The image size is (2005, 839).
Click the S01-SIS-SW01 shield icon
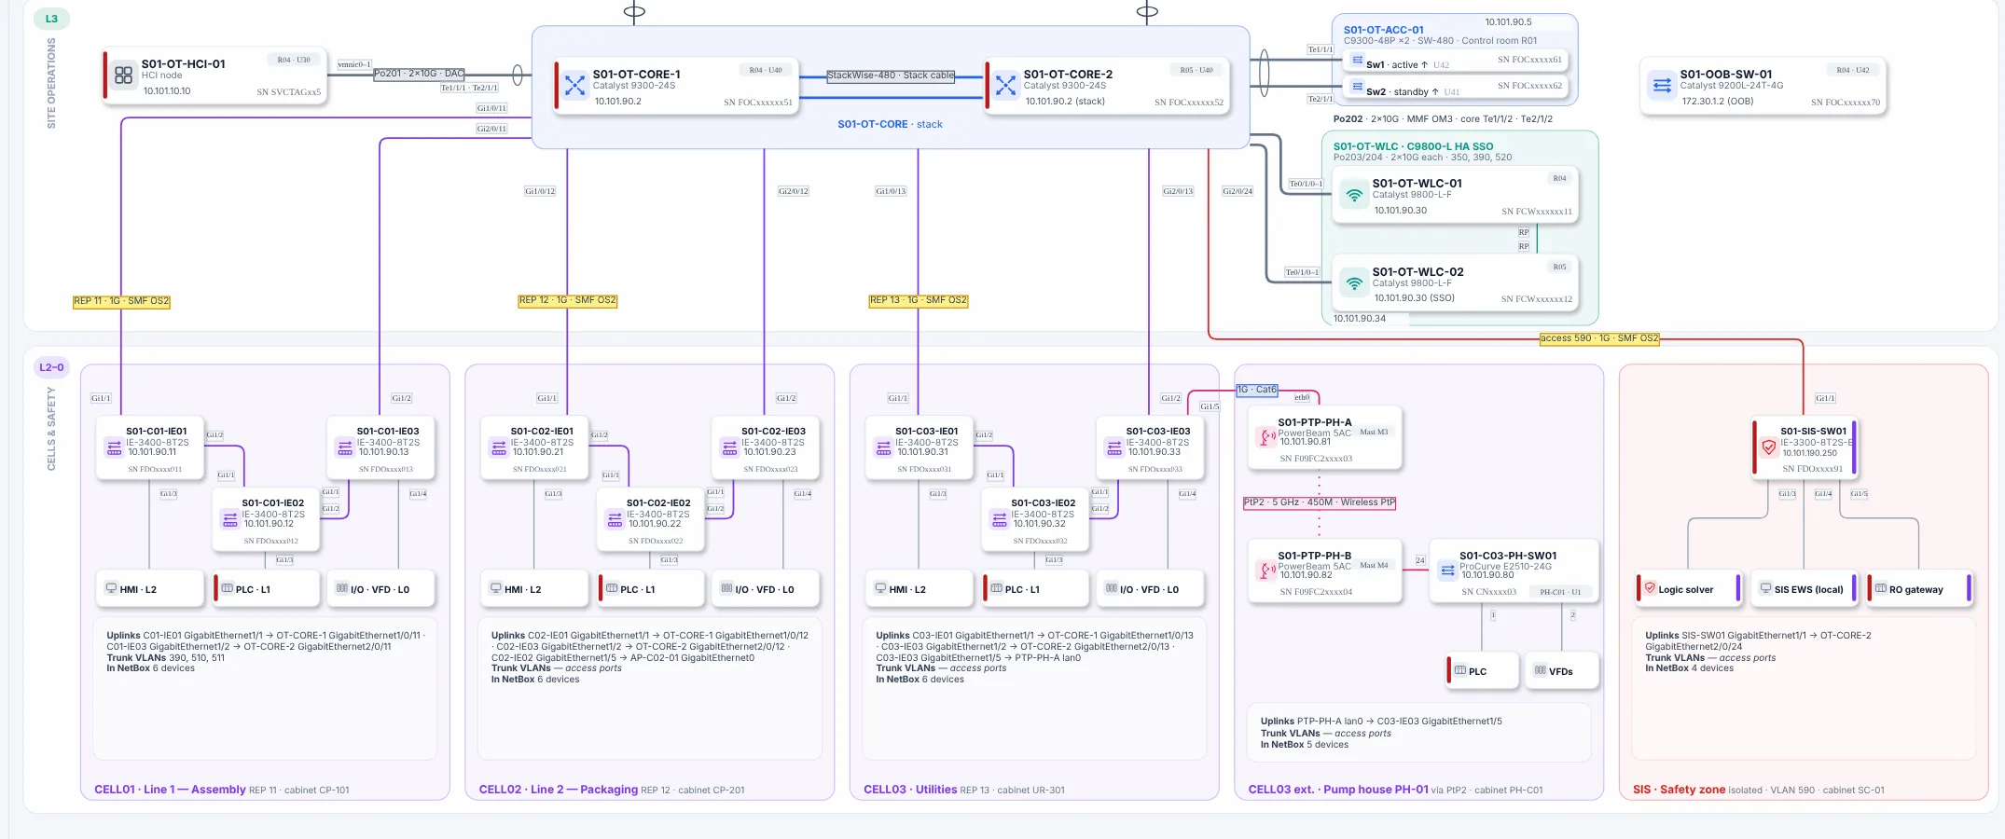click(1768, 447)
